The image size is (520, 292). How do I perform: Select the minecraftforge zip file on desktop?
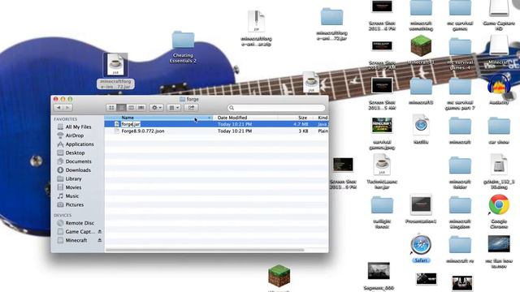pyautogui.click(x=256, y=22)
